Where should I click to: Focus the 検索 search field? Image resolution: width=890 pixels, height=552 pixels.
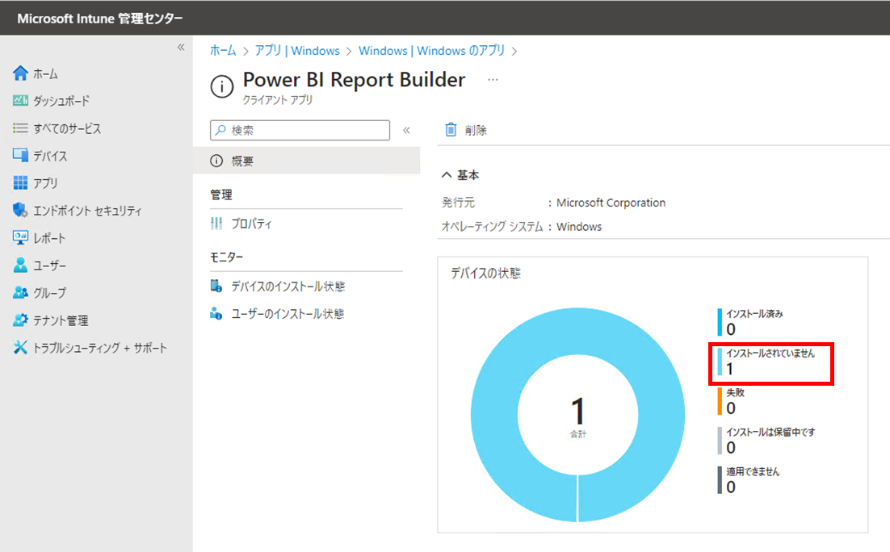click(300, 130)
